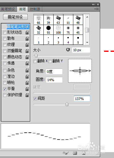The width and height of the screenshot is (114, 158).
Task: Toggle lock icon for 形状动态
Action: click(27, 32)
